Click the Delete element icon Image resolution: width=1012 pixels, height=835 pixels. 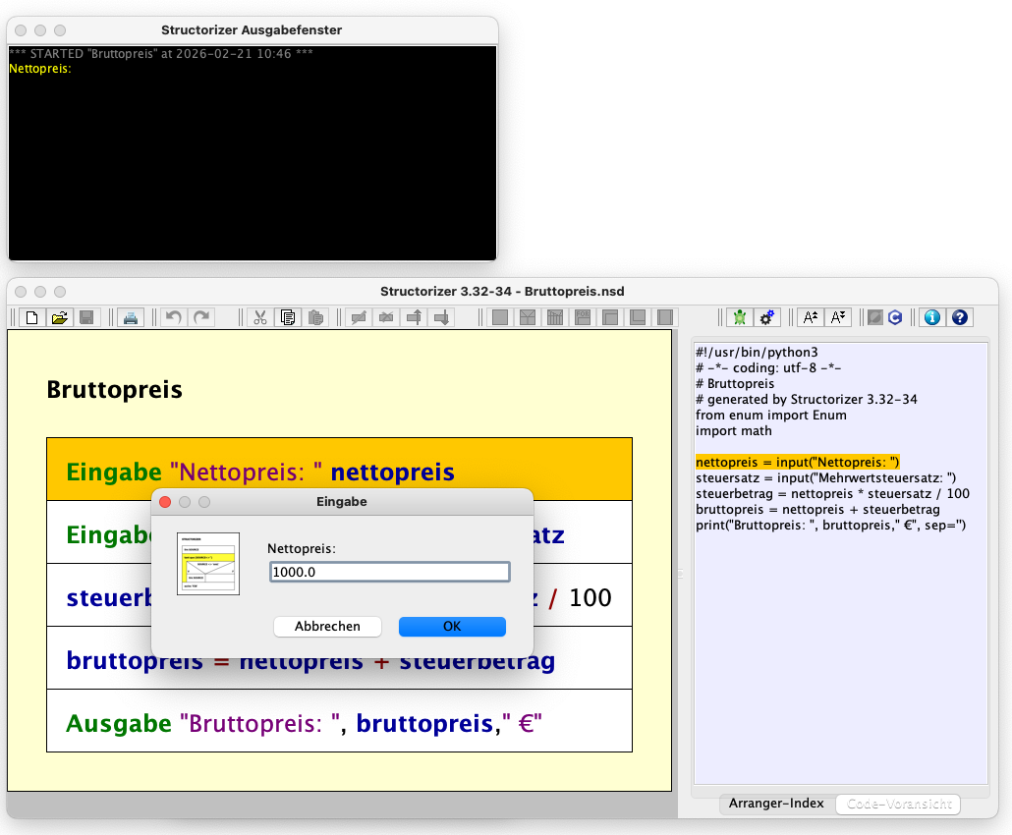point(386,317)
